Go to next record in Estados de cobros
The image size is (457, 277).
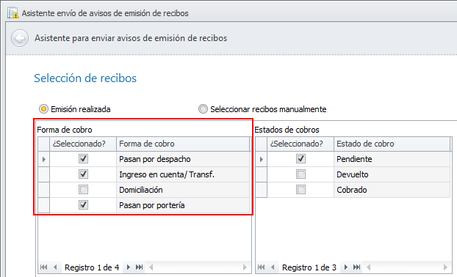[x=345, y=267]
